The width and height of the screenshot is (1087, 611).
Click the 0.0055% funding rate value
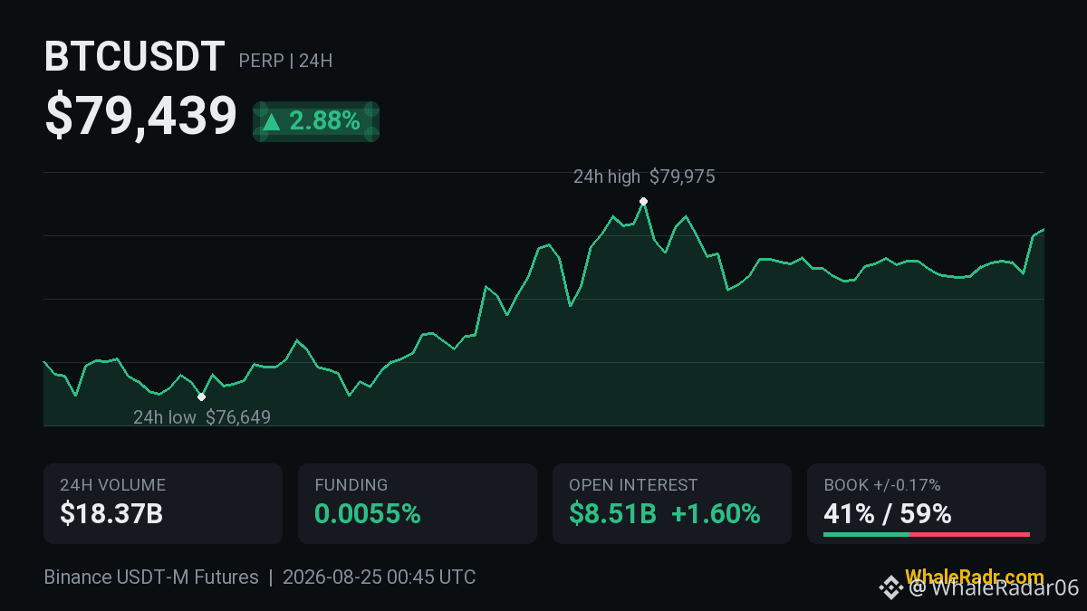click(368, 514)
